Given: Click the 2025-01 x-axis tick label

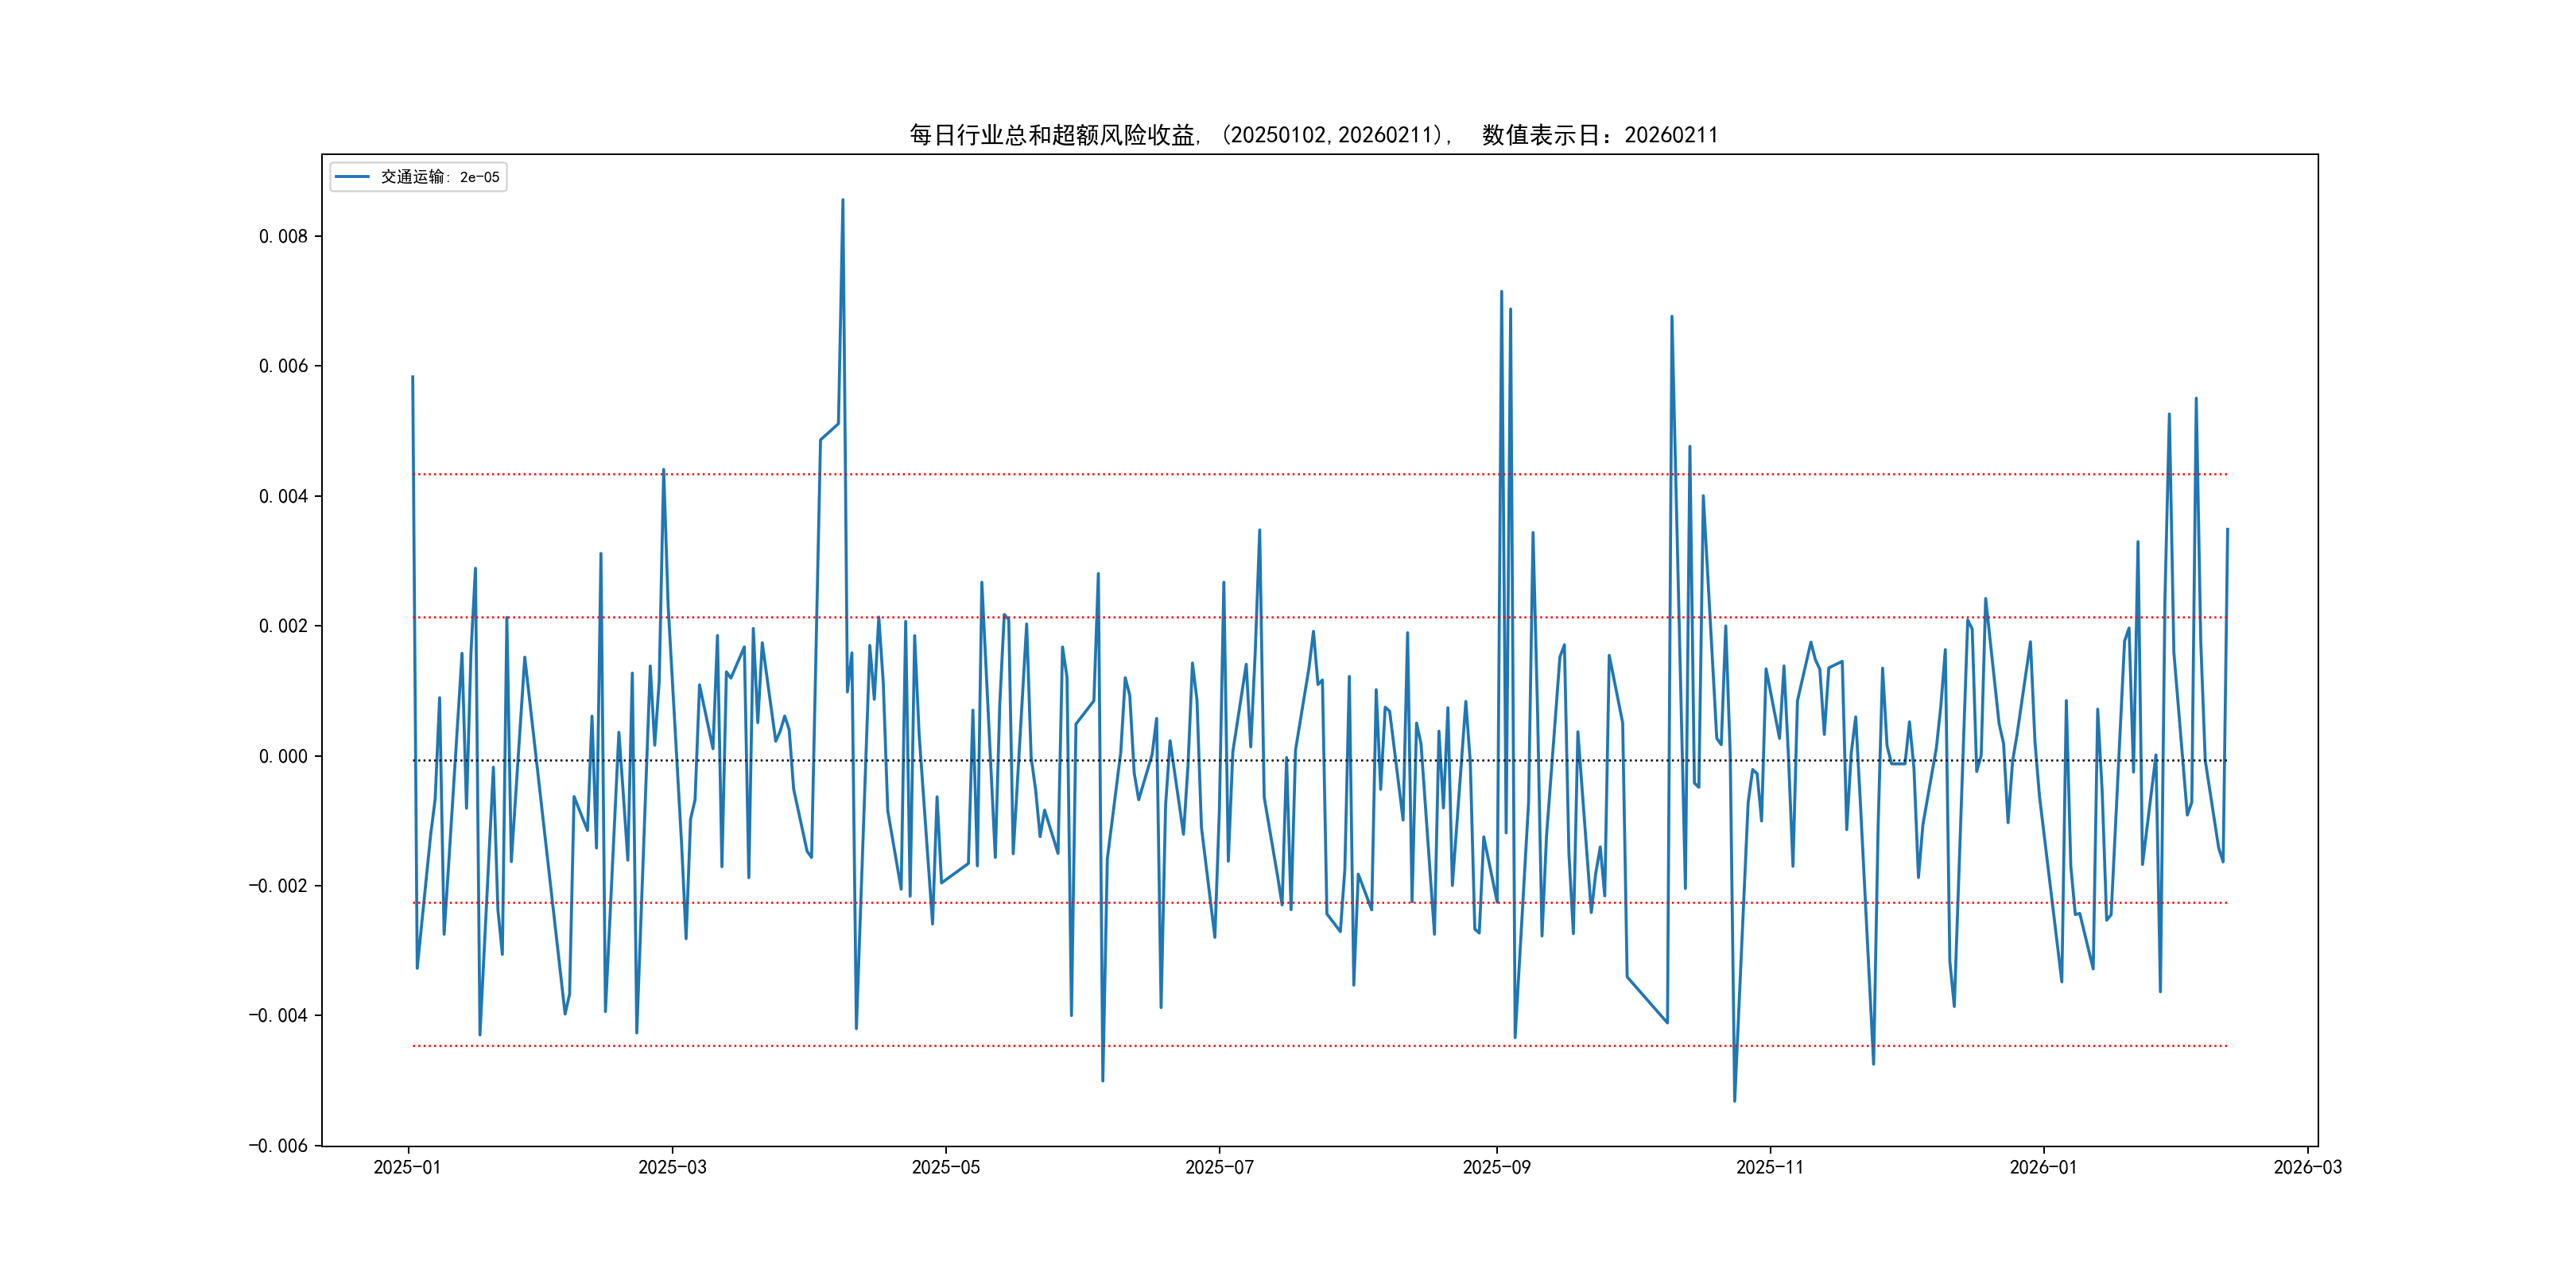Looking at the screenshot, I should (407, 1167).
